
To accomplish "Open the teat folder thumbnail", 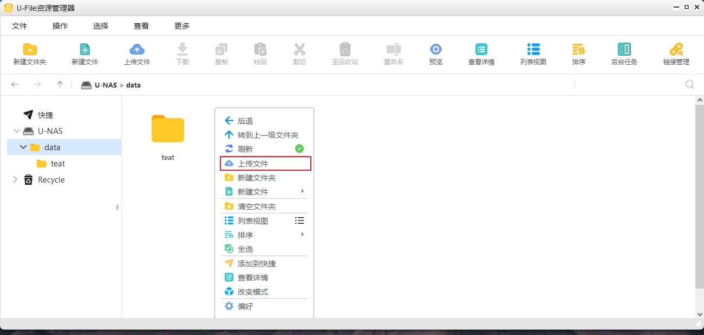I will [x=168, y=129].
